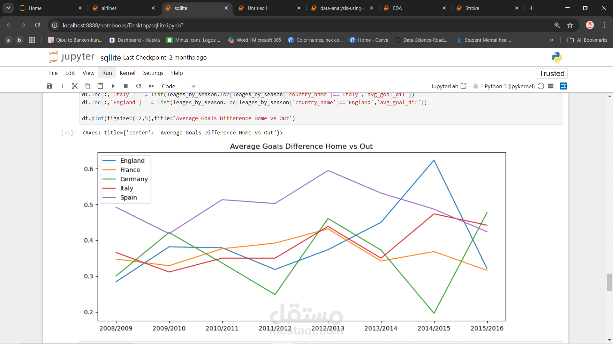Expand the tab search dropdown arrow
Image resolution: width=613 pixels, height=344 pixels.
[8, 8]
